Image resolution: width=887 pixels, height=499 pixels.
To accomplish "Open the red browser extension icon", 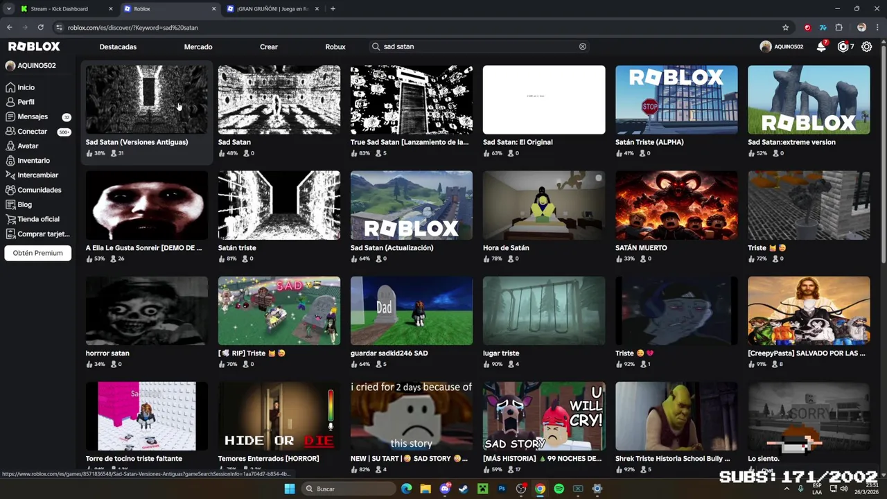I will (807, 28).
